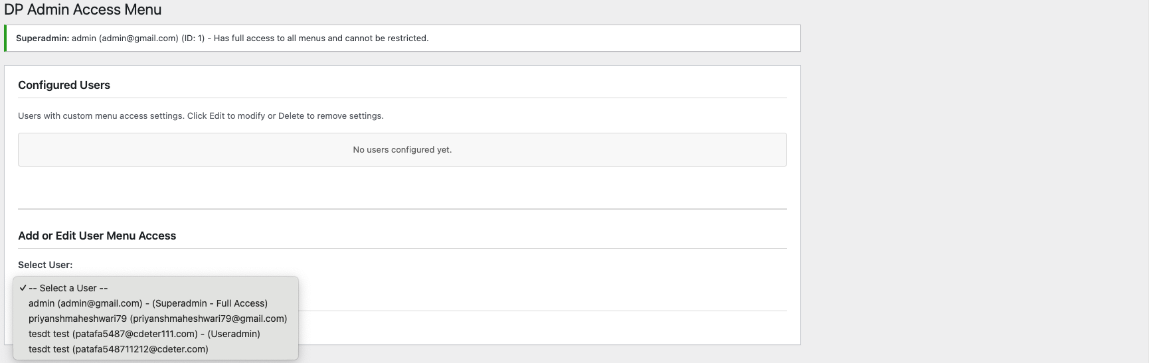Click the bold 'Superadmin:' label in notice
This screenshot has height=363, width=1149.
tap(43, 38)
